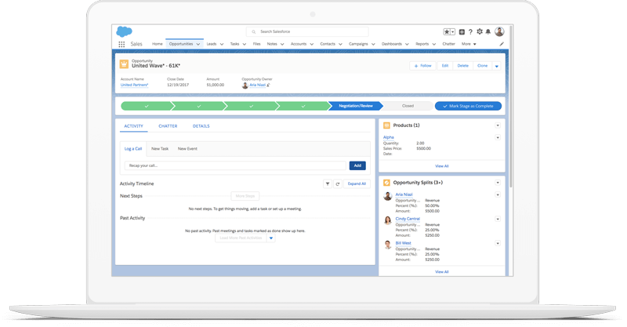The width and height of the screenshot is (627, 327).
Task: Expand the Products card menu arrow
Action: tap(498, 125)
